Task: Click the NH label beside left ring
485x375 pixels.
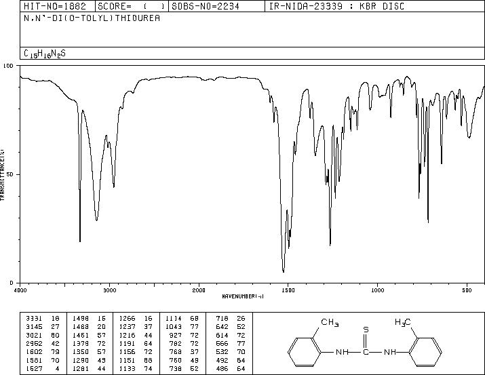Action: pyautogui.click(x=342, y=352)
